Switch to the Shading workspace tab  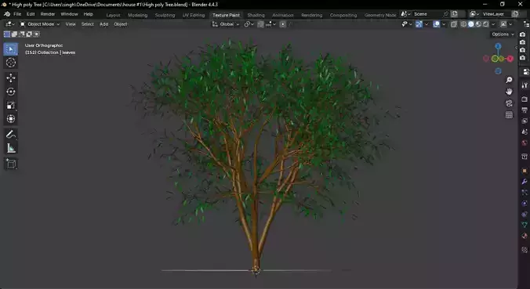[256, 15]
